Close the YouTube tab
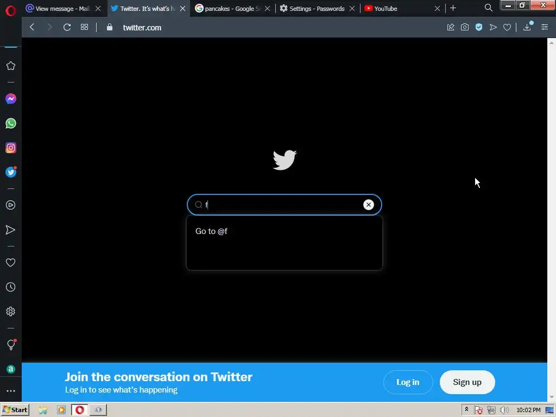Screen dimensions: 556x417 click(x=437, y=9)
